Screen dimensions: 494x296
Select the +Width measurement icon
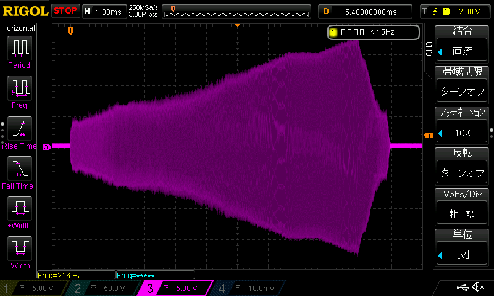20,208
